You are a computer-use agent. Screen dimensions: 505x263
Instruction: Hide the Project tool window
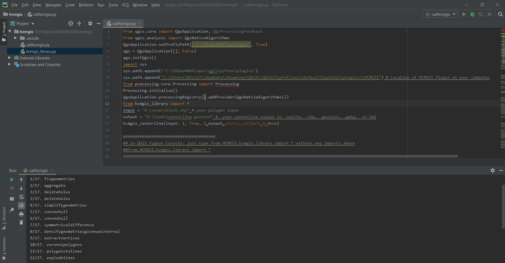tap(99, 23)
